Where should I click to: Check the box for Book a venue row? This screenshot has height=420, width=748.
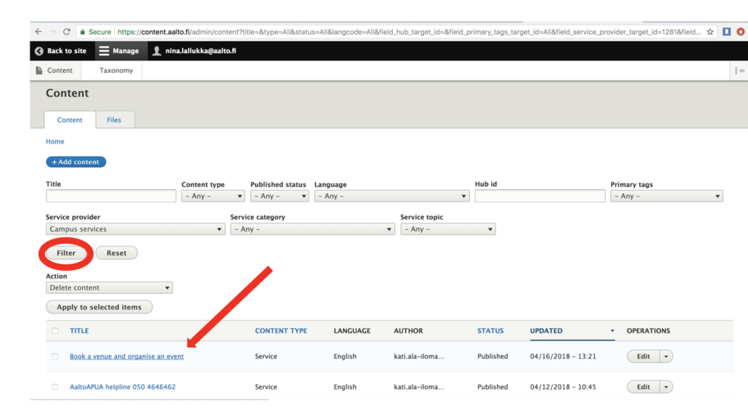[55, 357]
